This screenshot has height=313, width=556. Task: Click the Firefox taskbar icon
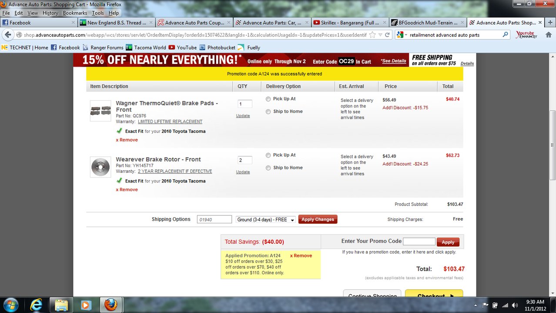pos(112,304)
